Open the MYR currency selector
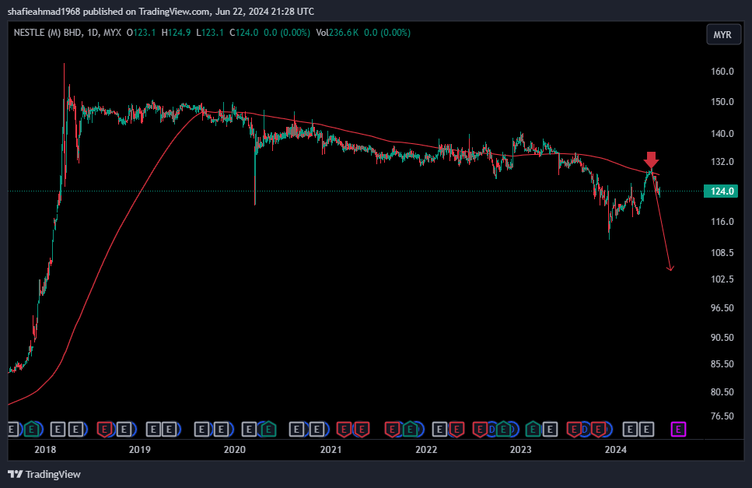The height and width of the screenshot is (488, 752). [723, 34]
